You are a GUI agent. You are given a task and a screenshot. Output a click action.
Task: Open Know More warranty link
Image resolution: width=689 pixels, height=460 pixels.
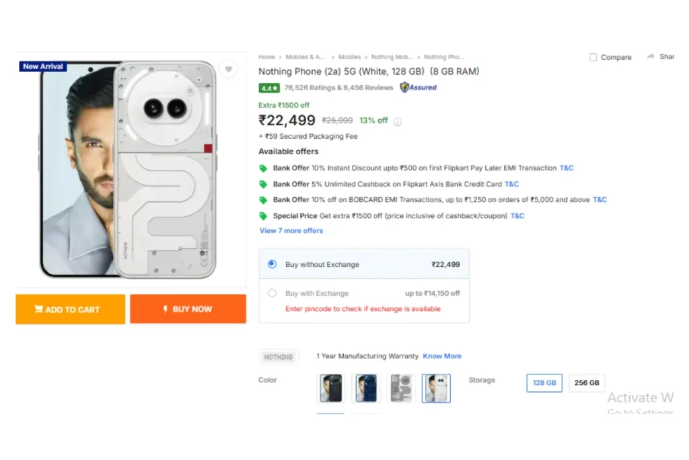[442, 356]
